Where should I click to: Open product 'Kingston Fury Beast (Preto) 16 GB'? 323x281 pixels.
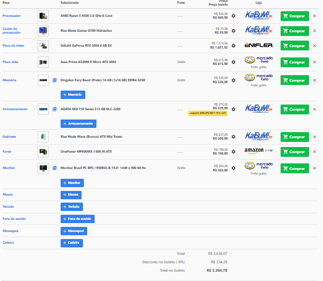click(103, 80)
